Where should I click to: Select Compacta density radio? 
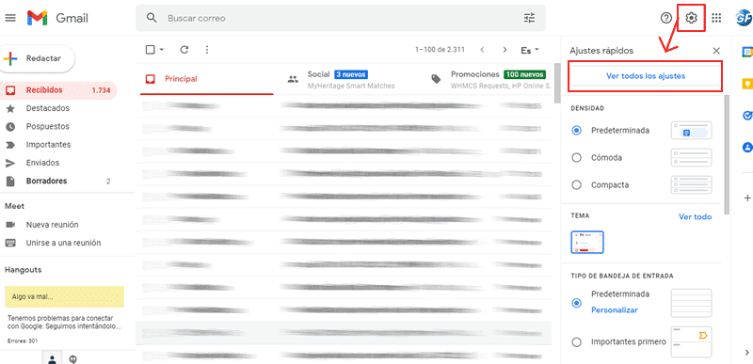(x=577, y=185)
